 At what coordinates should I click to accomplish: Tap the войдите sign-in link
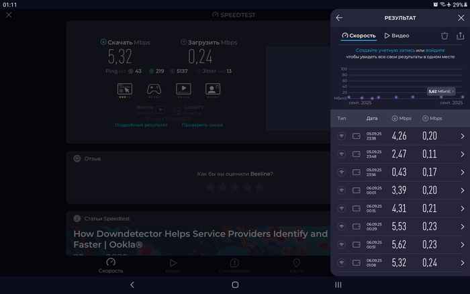pos(435,50)
